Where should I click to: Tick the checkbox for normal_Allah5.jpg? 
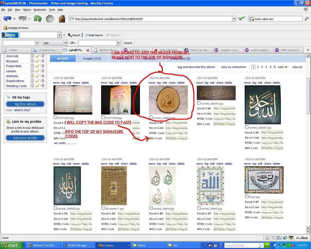[x=199, y=208]
